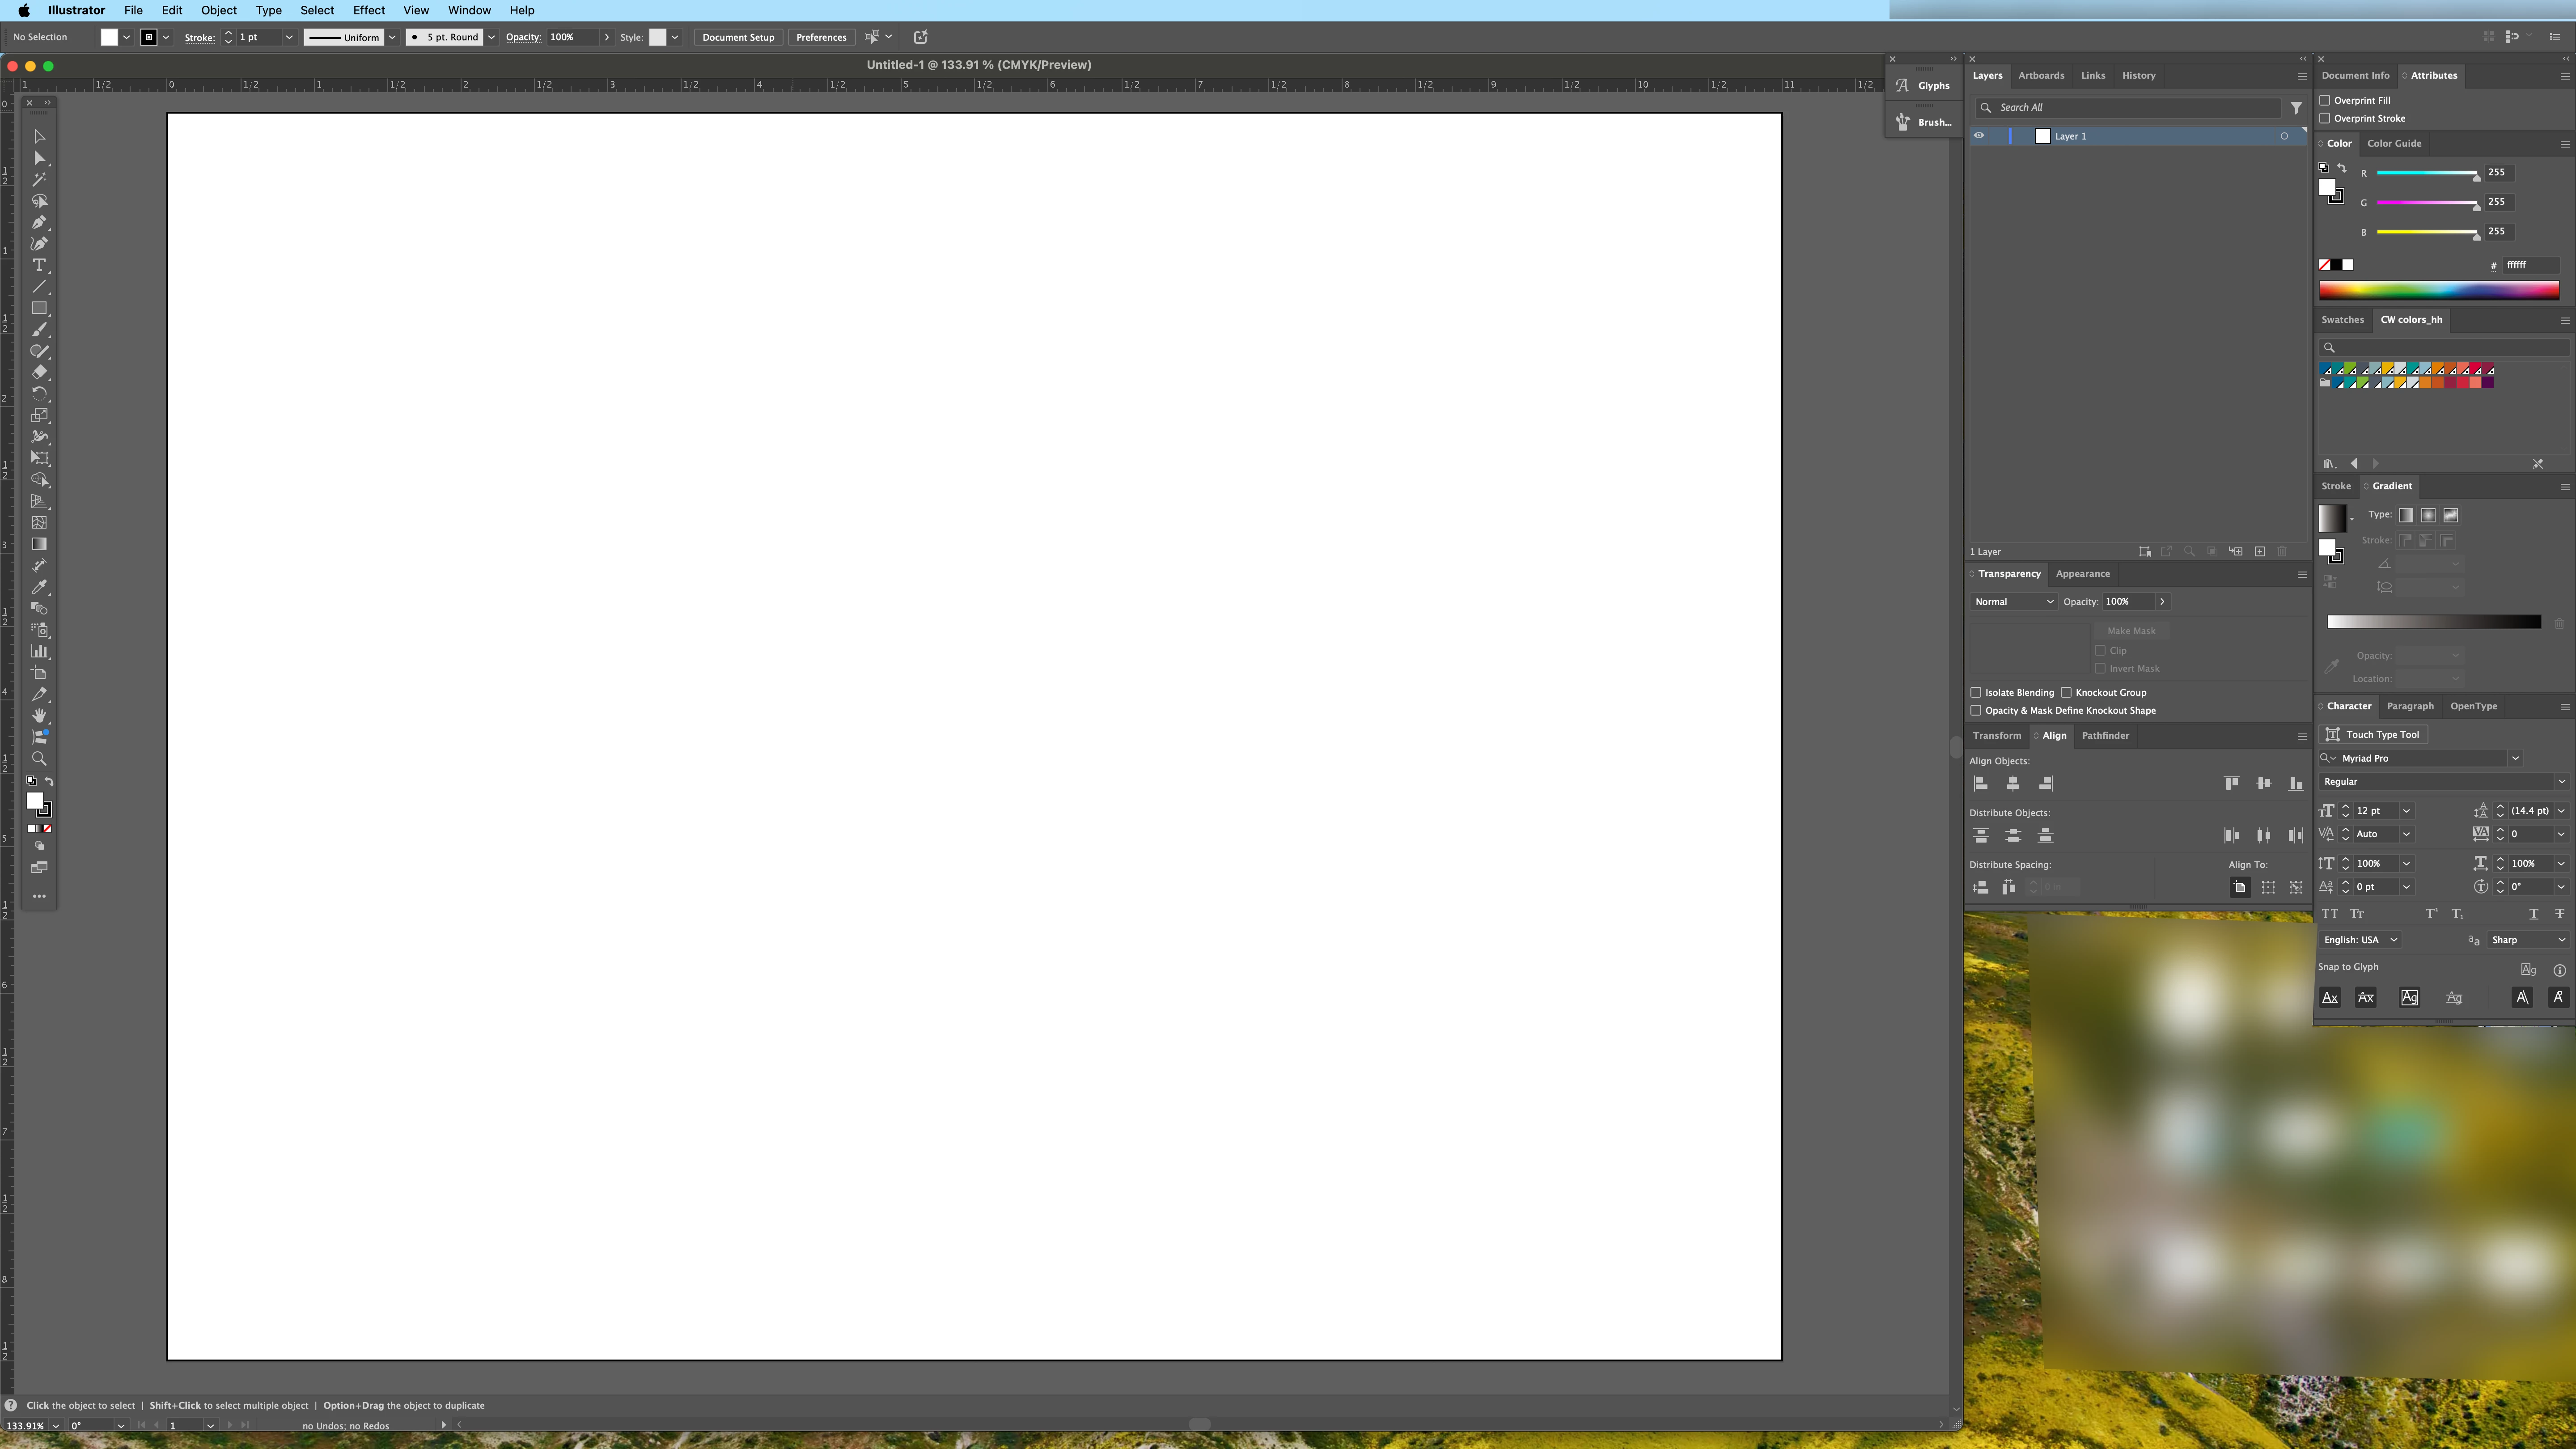Screen dimensions: 2576x1449
Task: Select the Rectangle tool
Action: tap(39, 309)
